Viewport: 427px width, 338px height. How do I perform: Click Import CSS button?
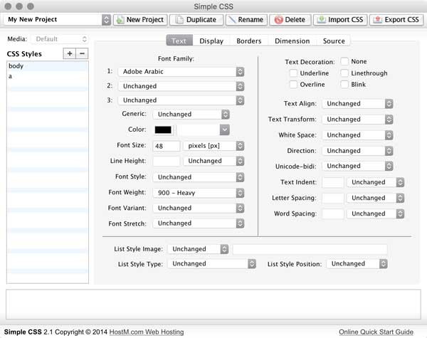click(x=340, y=20)
